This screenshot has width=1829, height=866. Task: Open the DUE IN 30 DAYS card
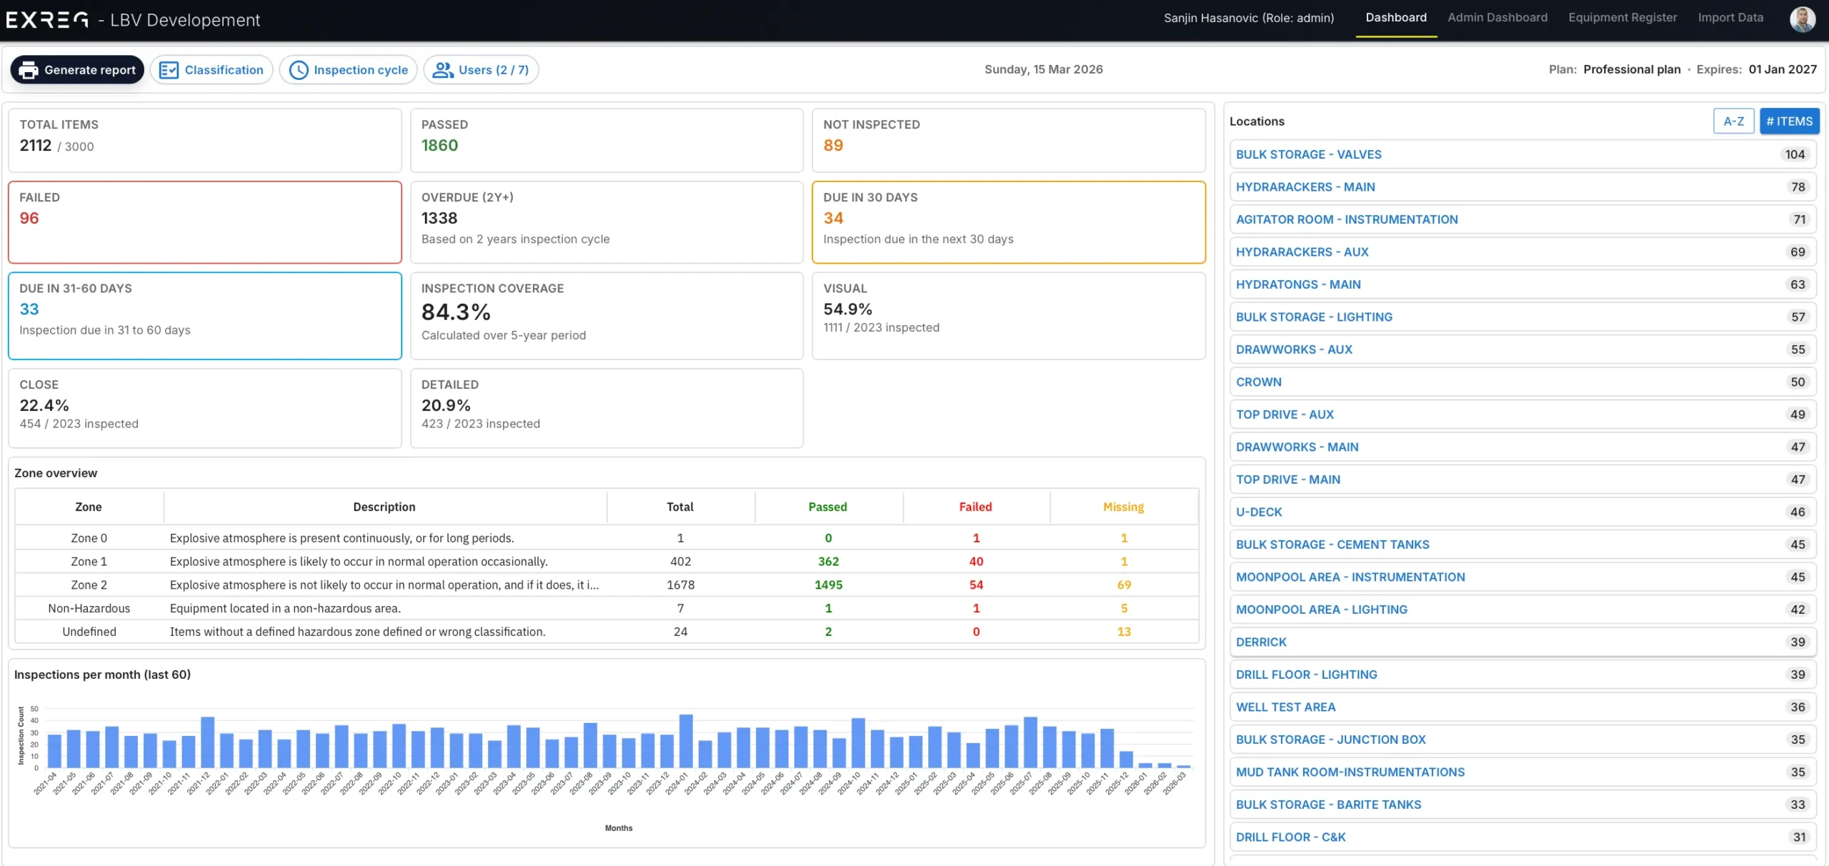point(1008,222)
